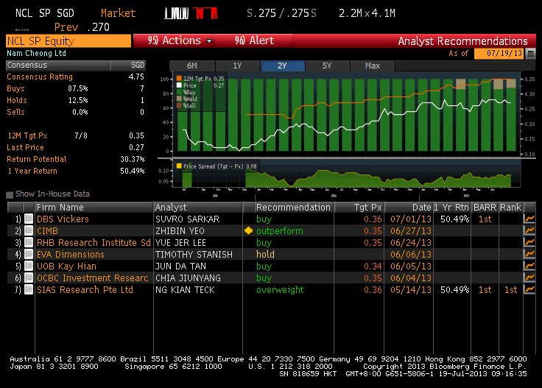
Task: Open the calendar picker next to As of date
Action: click(x=530, y=54)
